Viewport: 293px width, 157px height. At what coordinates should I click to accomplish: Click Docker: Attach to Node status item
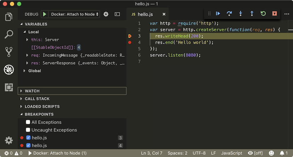click(x=57, y=153)
